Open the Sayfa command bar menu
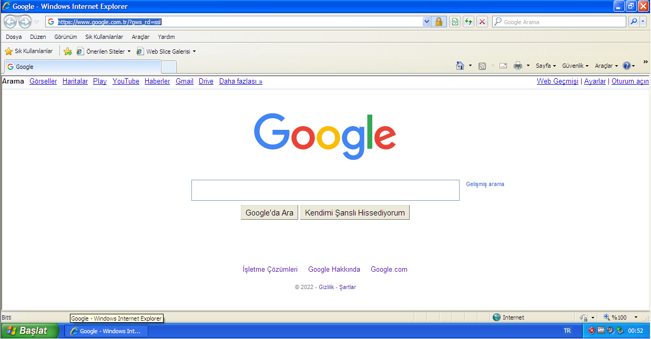 546,66
